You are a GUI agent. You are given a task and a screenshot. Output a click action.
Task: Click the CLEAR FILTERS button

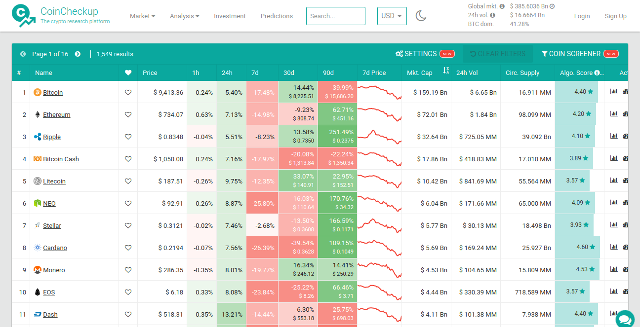point(498,54)
